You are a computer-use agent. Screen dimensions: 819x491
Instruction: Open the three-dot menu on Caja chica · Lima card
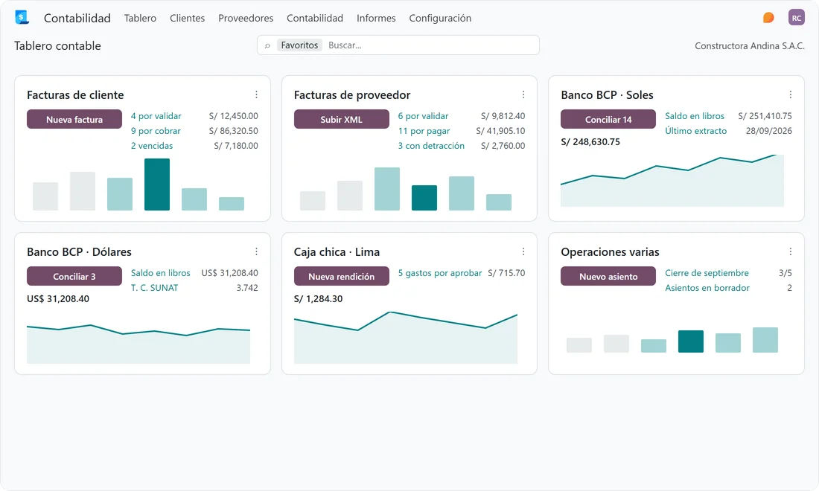click(x=523, y=251)
